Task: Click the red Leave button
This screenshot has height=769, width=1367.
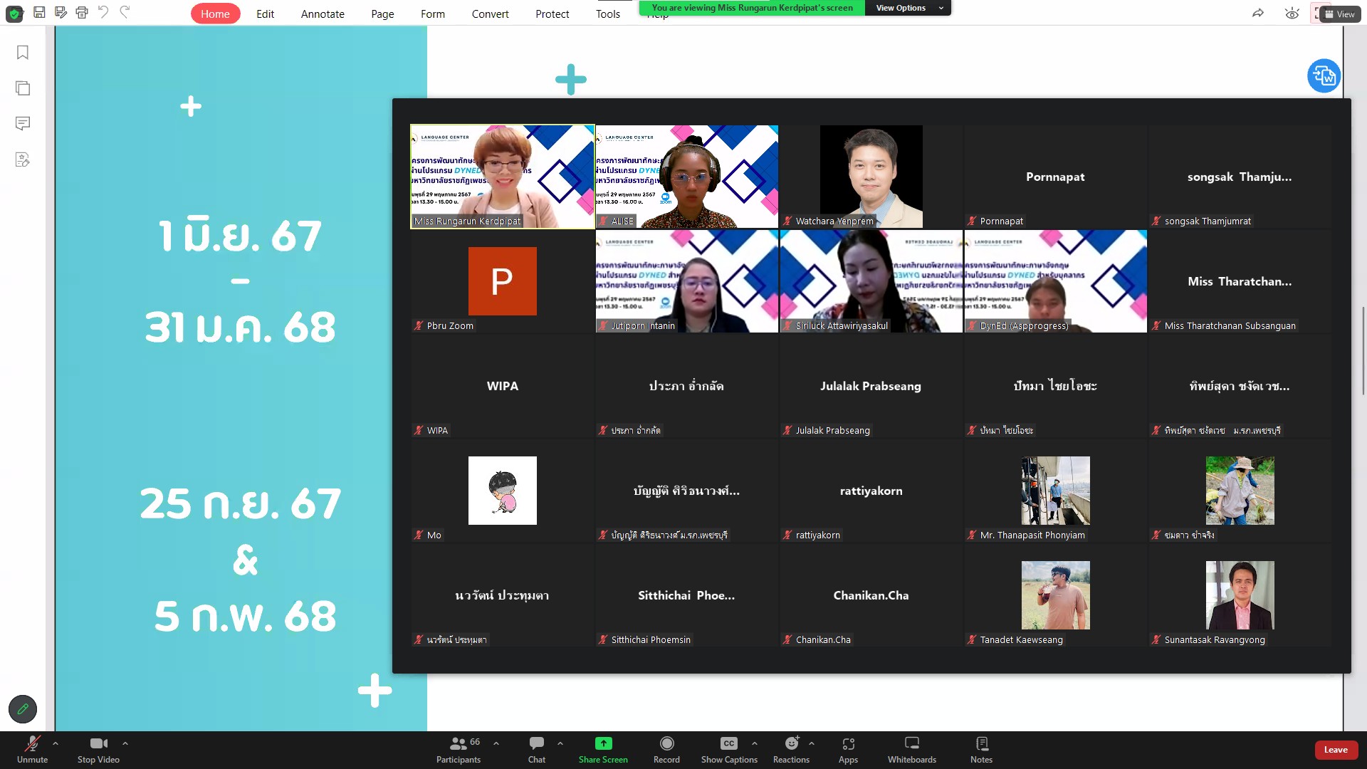Action: click(x=1336, y=750)
